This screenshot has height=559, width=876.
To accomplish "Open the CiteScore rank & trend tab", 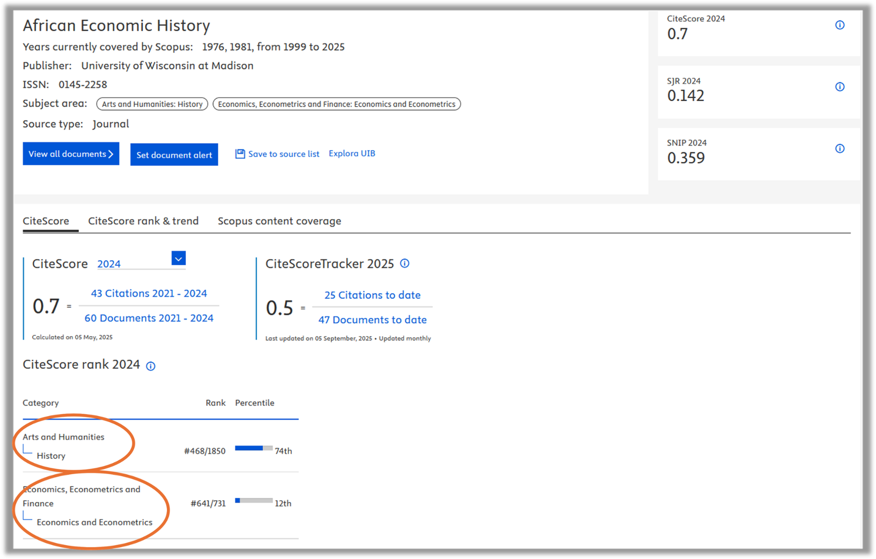I will 143,221.
